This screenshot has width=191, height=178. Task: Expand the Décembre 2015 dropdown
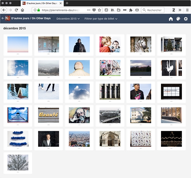pos(68,19)
